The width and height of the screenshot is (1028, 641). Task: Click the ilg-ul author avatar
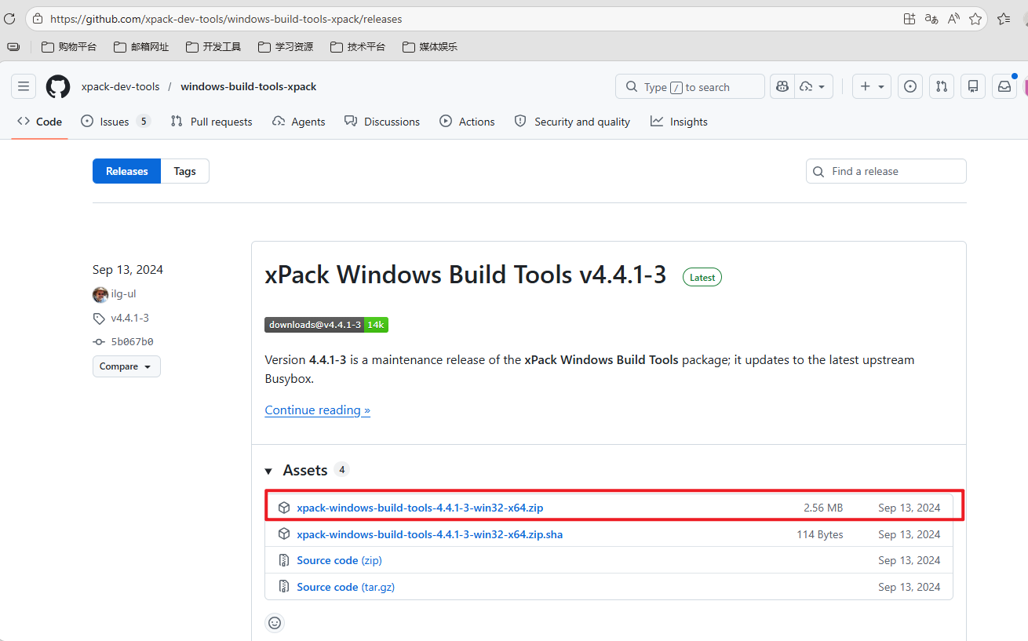[100, 294]
